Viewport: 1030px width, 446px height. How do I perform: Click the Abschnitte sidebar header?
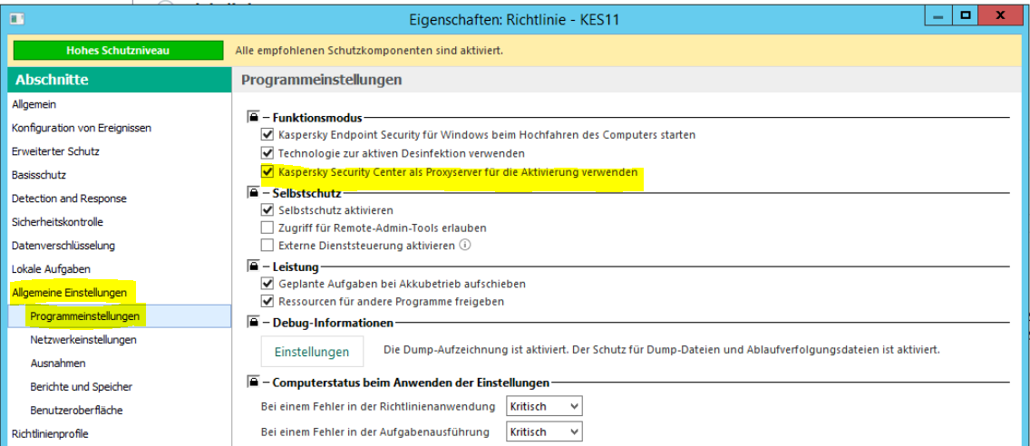[119, 80]
